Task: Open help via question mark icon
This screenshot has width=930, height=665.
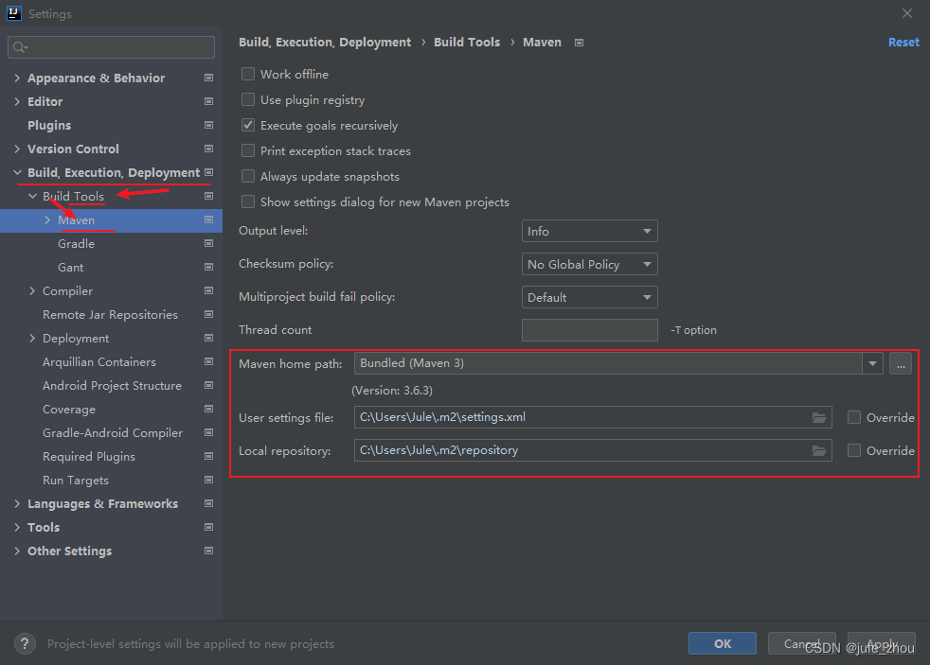Action: [25, 643]
